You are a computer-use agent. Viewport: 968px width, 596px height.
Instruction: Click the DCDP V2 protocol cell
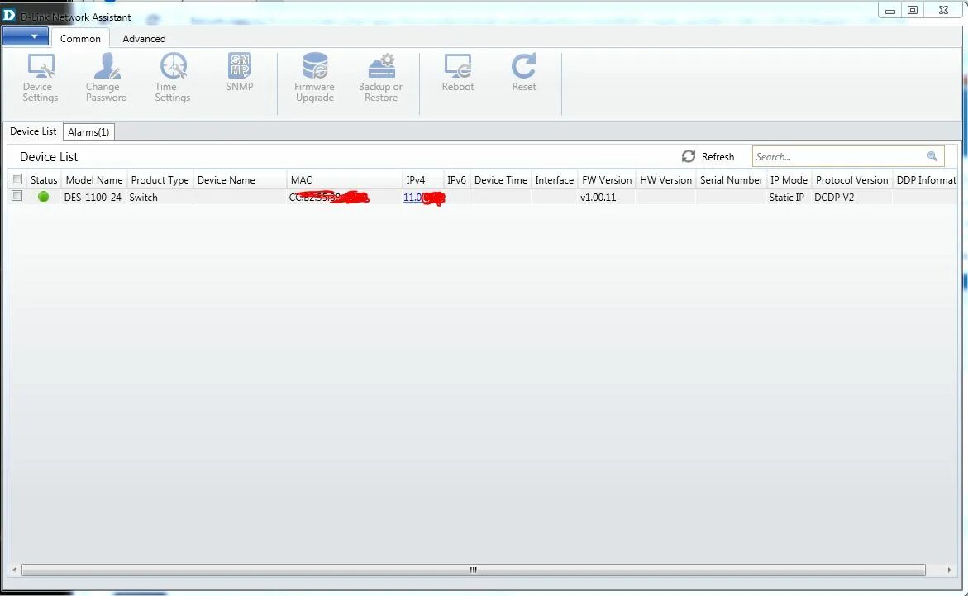pyautogui.click(x=834, y=198)
